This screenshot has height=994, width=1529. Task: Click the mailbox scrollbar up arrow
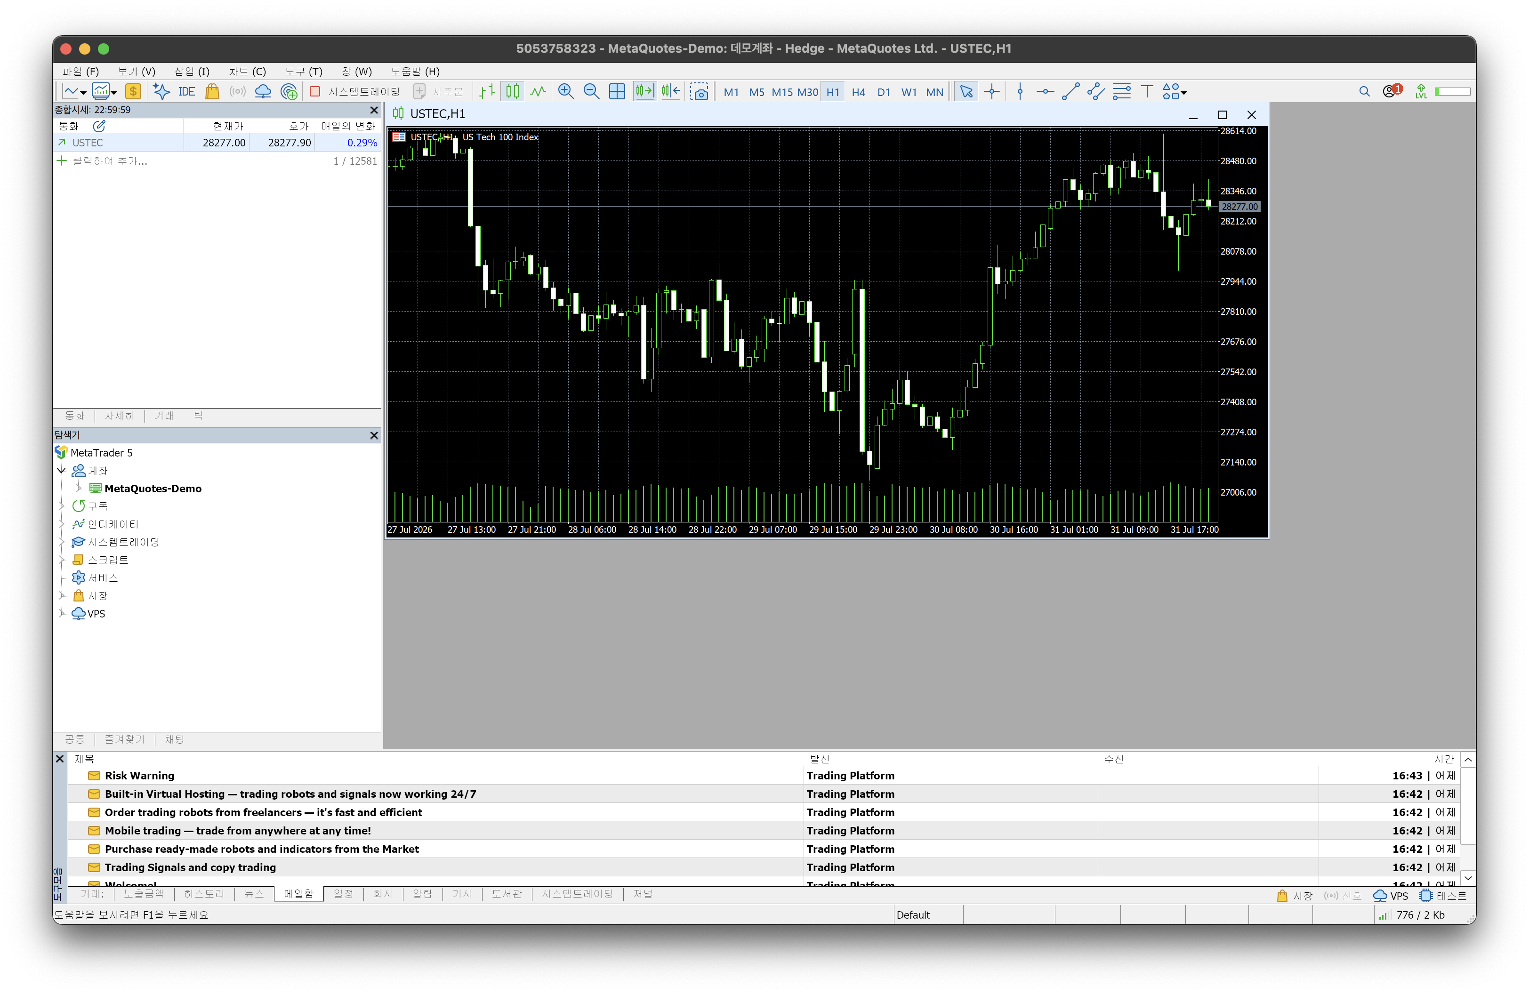(1468, 760)
